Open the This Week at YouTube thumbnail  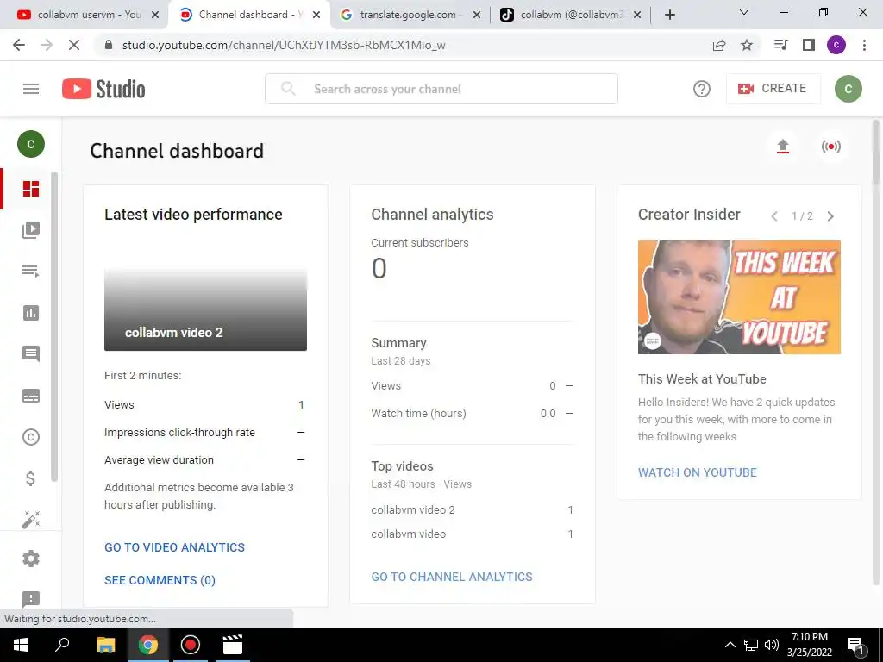click(x=739, y=297)
